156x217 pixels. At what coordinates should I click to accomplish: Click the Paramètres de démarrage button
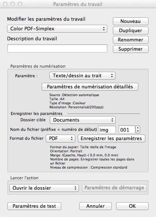point(114,188)
